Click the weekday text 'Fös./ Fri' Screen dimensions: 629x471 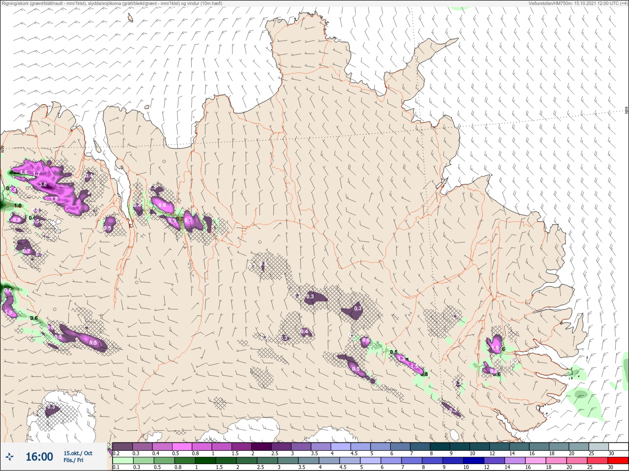(73, 460)
